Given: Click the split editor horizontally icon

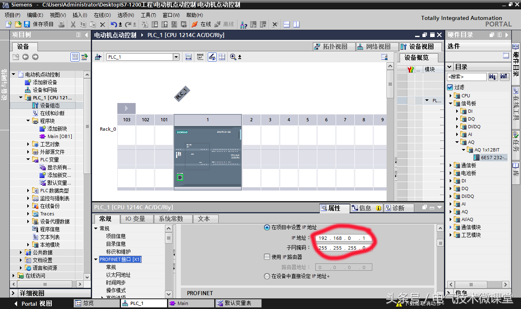Looking at the screenshot, I should pos(287,24).
